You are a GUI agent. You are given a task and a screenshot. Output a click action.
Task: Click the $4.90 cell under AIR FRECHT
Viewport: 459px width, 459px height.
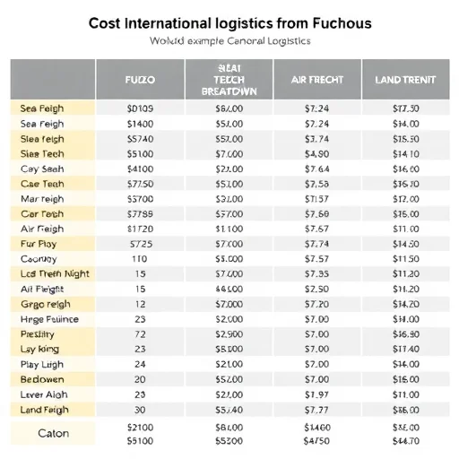316,154
